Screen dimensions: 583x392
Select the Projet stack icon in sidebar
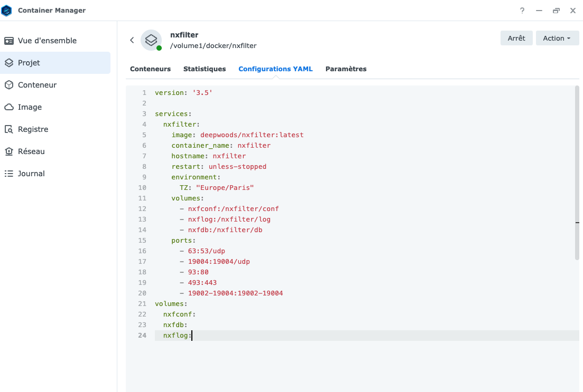pyautogui.click(x=9, y=63)
